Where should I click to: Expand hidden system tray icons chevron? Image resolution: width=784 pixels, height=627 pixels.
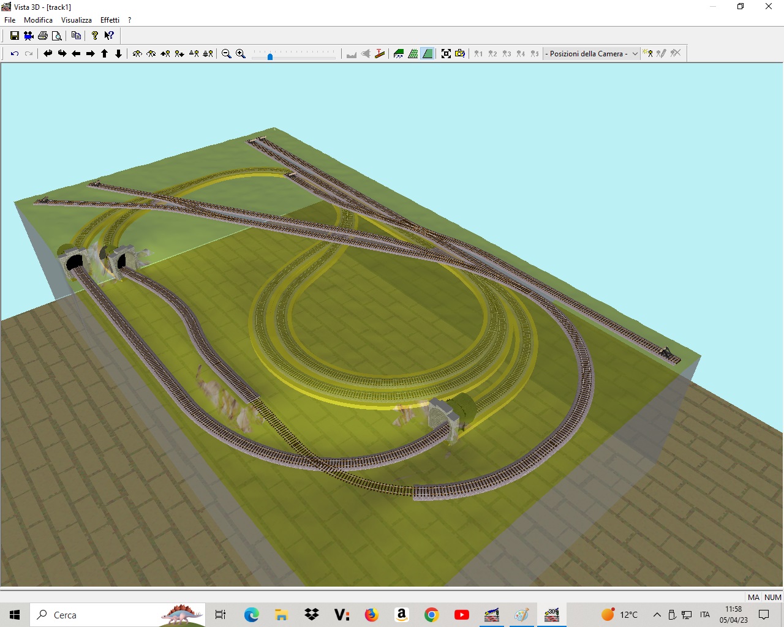pyautogui.click(x=657, y=615)
